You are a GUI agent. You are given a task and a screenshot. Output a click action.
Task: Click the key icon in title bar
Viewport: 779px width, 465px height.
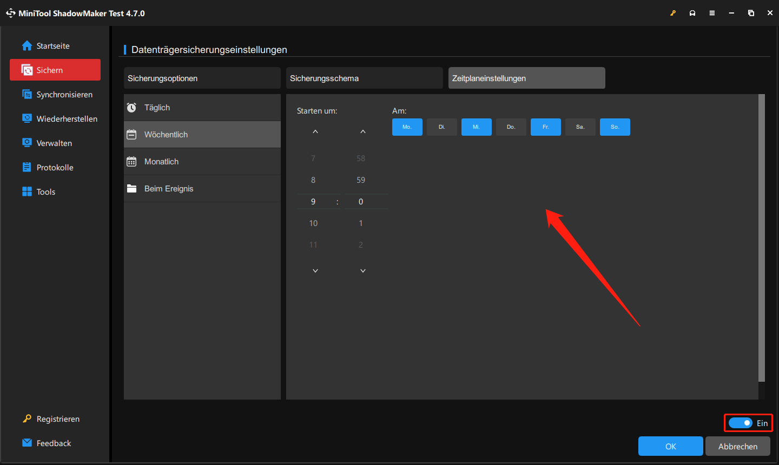tap(673, 13)
